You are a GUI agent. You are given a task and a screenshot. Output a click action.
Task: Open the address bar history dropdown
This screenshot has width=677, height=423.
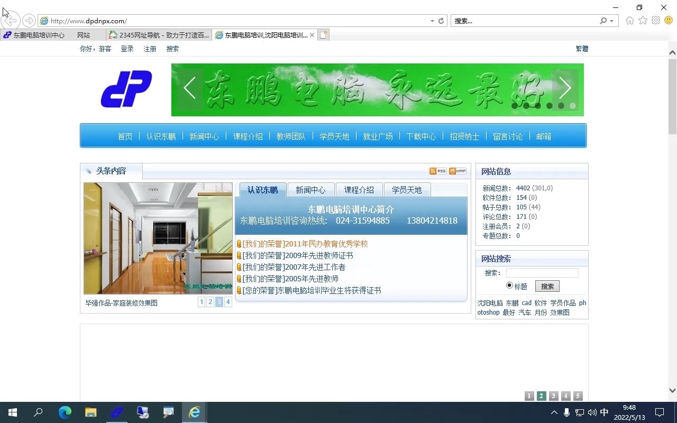click(432, 21)
